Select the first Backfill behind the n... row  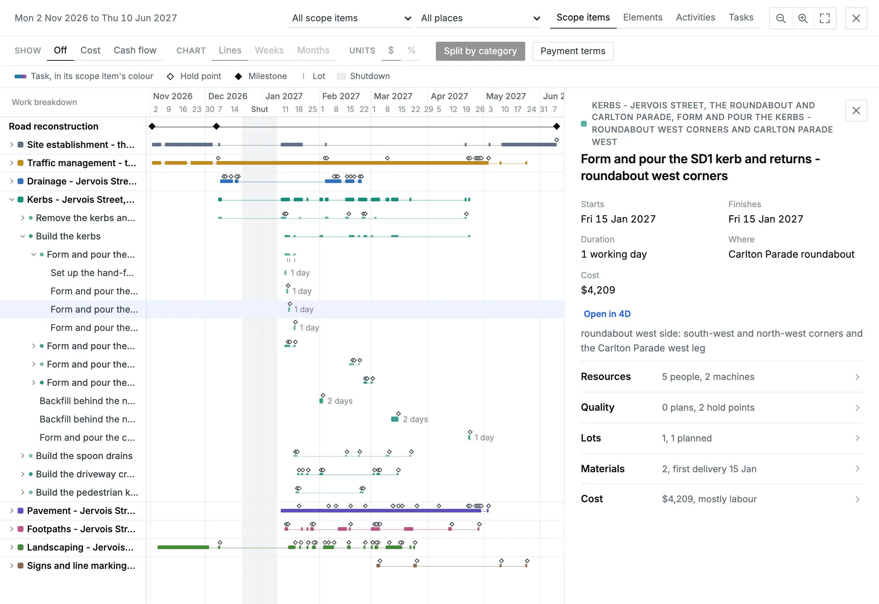(73, 401)
